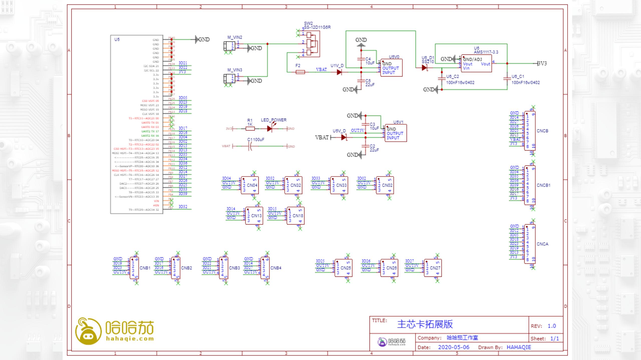Select the IO05 net label on U5
This screenshot has width=641, height=360.
point(183,98)
